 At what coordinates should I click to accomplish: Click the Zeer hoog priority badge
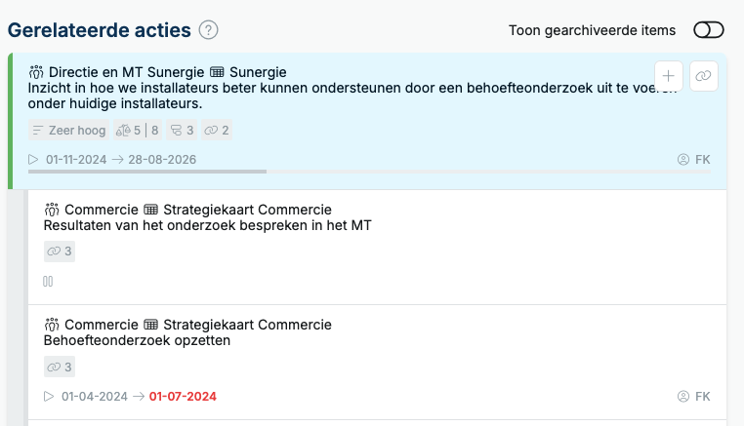pyautogui.click(x=68, y=131)
